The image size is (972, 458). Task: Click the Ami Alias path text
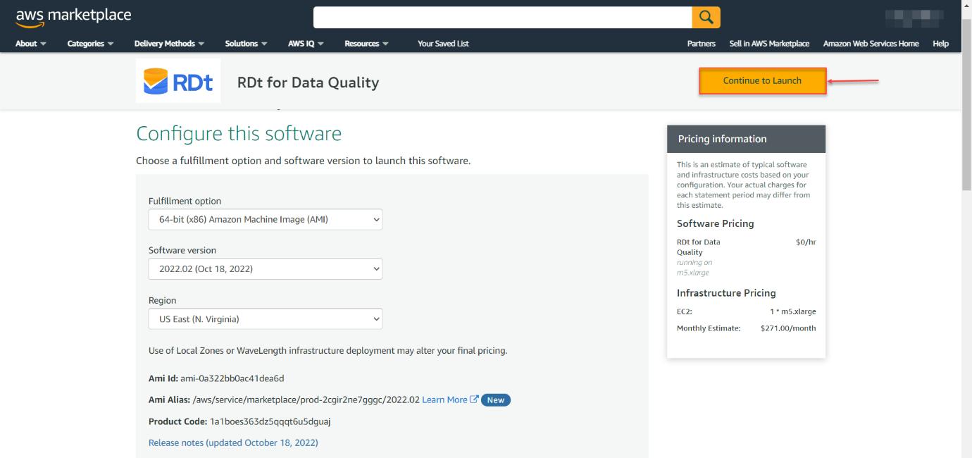pos(306,400)
